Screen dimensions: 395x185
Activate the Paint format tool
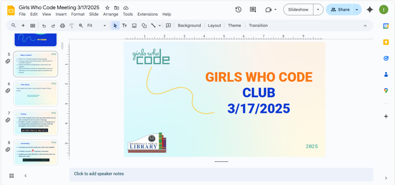72,26
